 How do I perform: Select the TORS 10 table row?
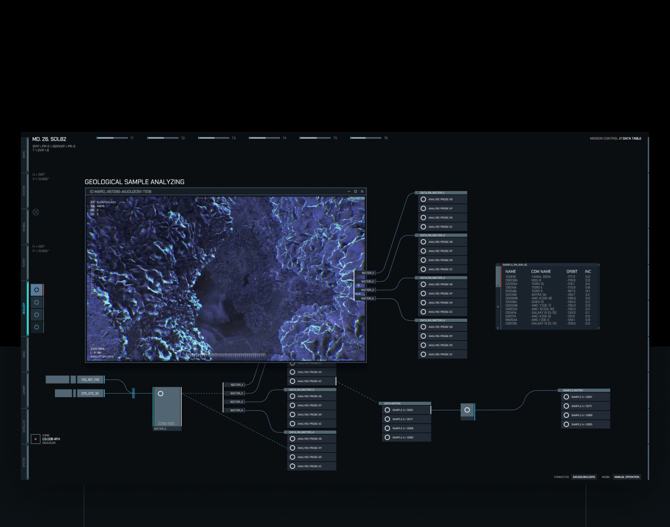tap(549, 284)
